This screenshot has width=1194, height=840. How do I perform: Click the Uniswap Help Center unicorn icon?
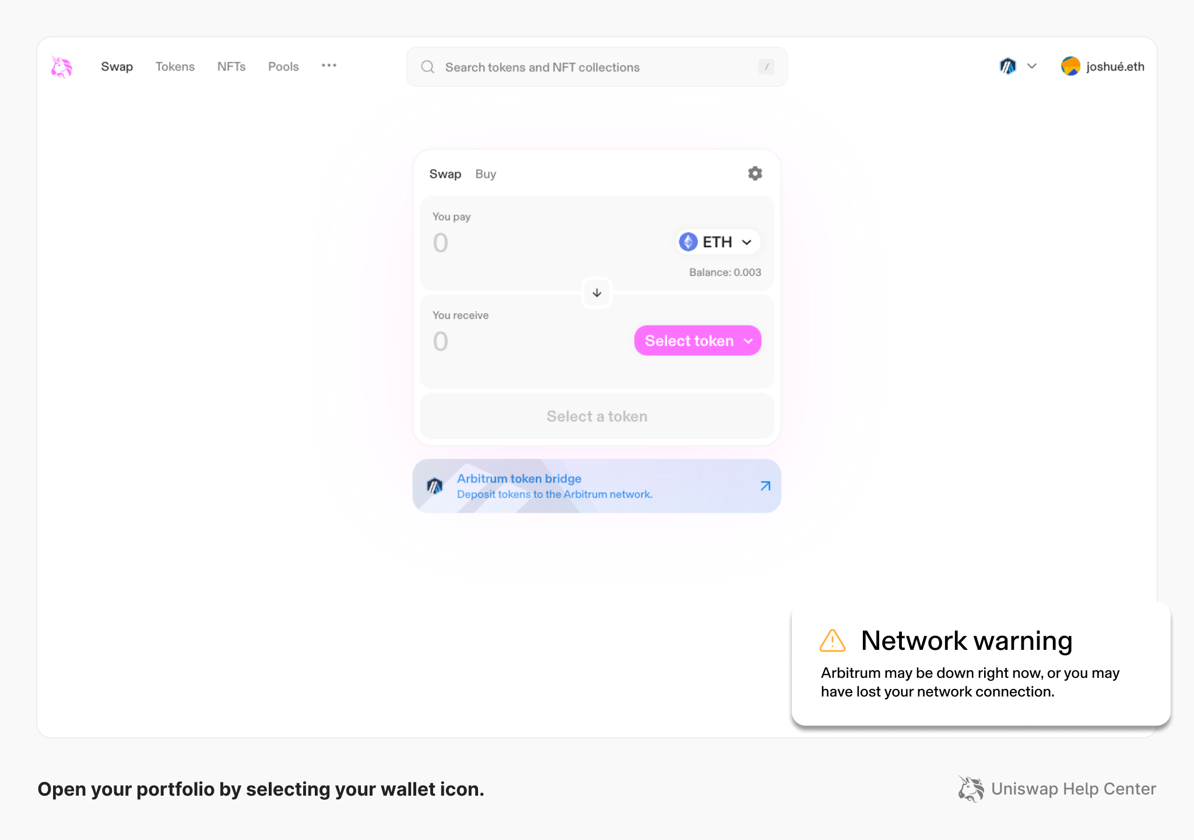pos(970,789)
